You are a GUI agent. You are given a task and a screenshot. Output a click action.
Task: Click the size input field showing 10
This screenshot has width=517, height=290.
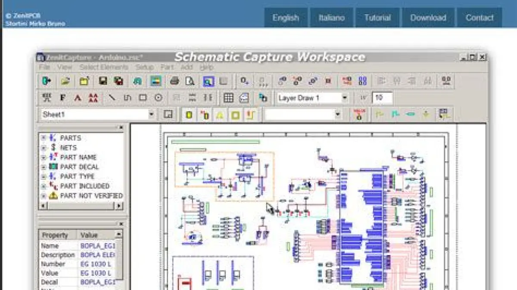tap(382, 98)
